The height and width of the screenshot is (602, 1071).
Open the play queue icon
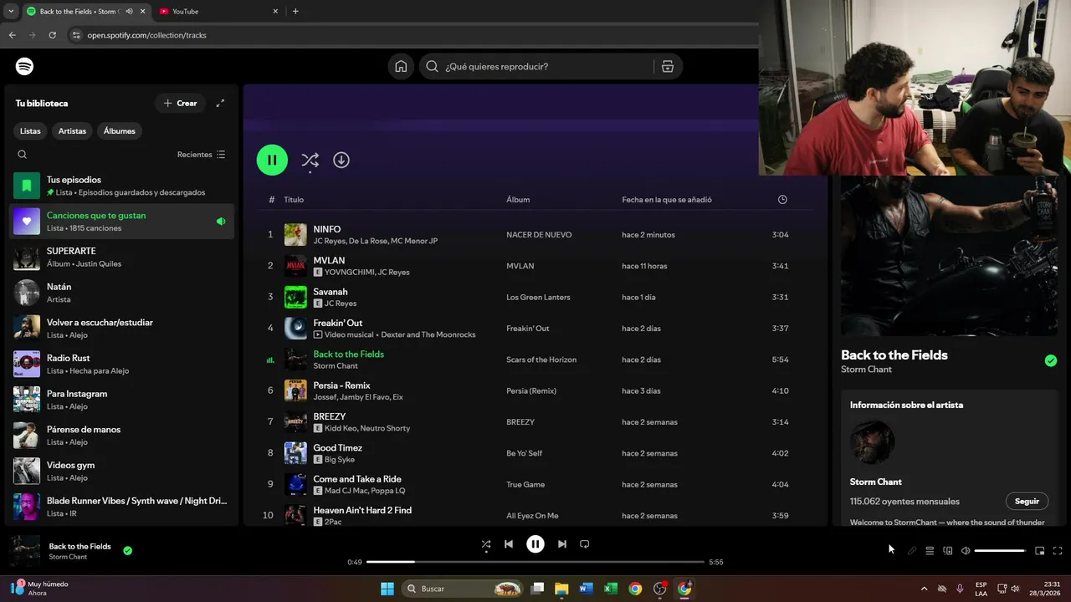pos(930,551)
